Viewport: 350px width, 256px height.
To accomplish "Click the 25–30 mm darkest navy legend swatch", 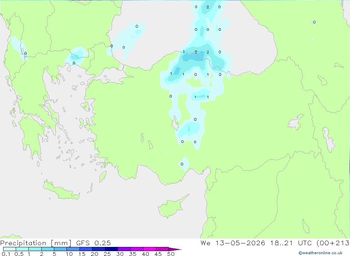I will (111, 249).
